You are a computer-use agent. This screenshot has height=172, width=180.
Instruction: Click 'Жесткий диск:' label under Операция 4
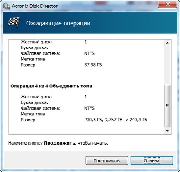[36, 97]
